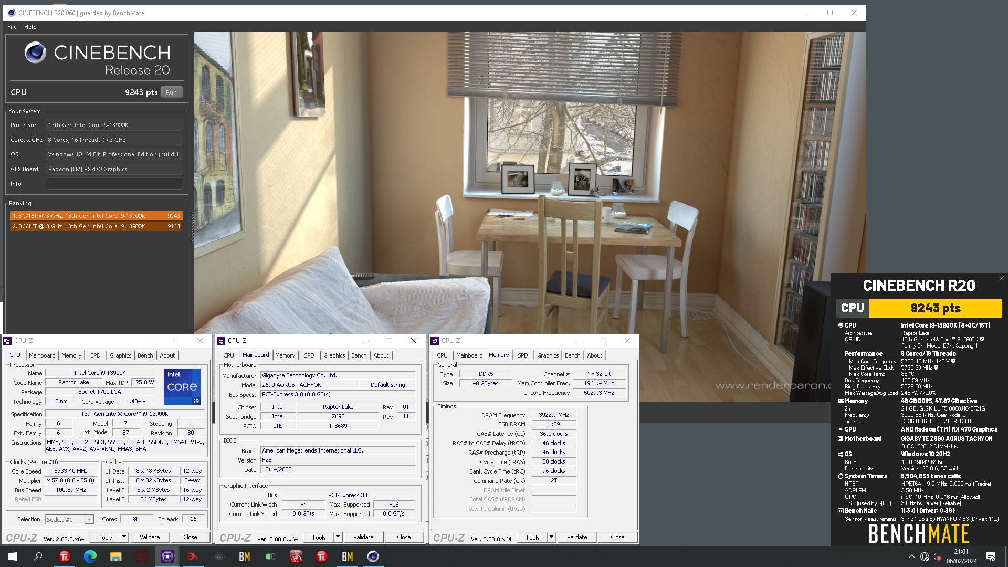1008x567 pixels.
Task: Click the Memory icon in BenchMate overlay
Action: [x=841, y=401]
